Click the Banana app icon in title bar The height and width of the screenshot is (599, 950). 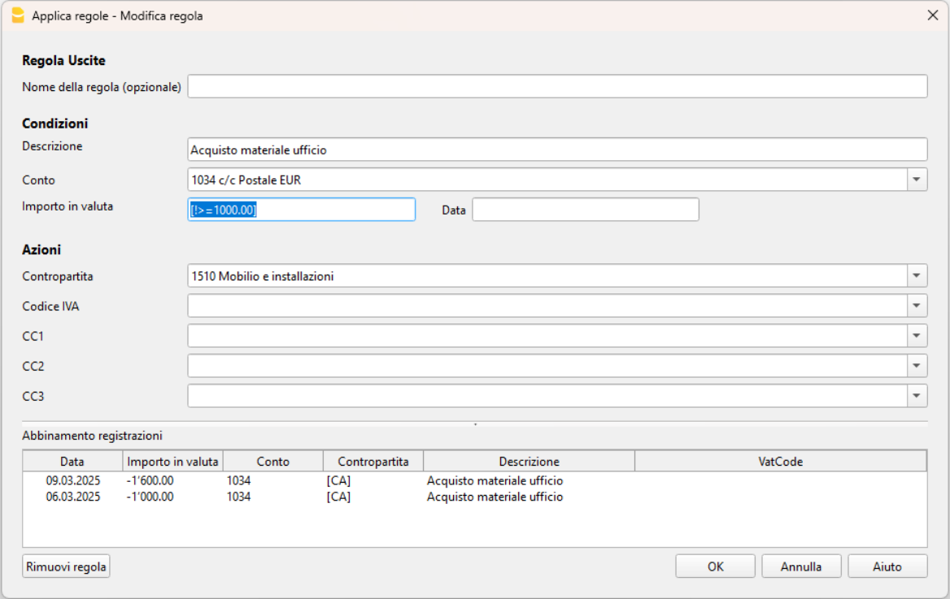point(18,15)
